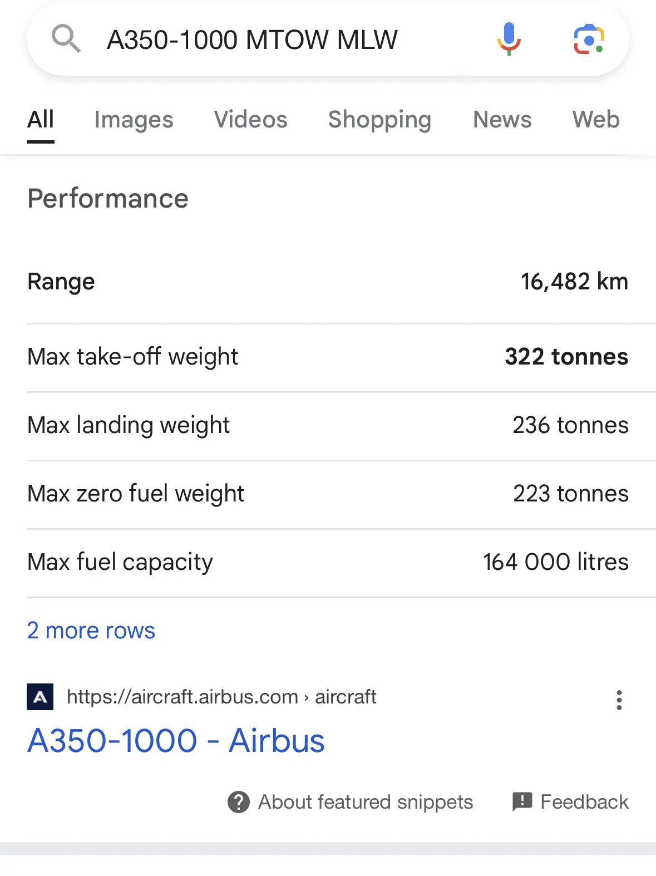Expand the 2 more rows link

[x=91, y=631]
